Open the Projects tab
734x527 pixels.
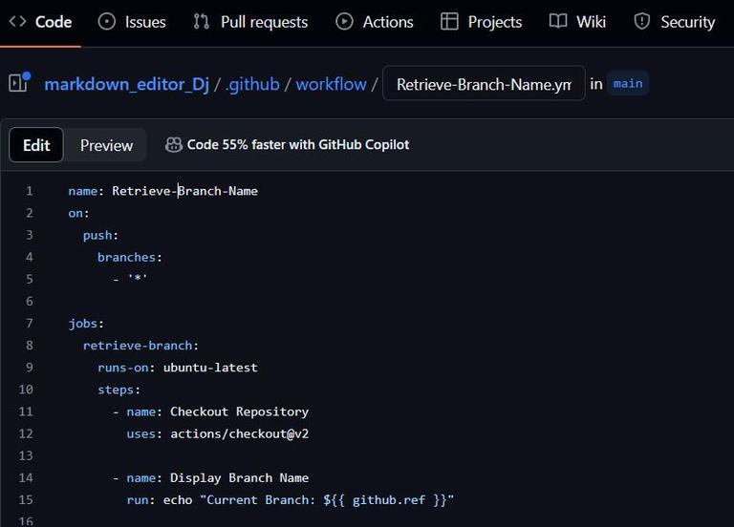482,22
